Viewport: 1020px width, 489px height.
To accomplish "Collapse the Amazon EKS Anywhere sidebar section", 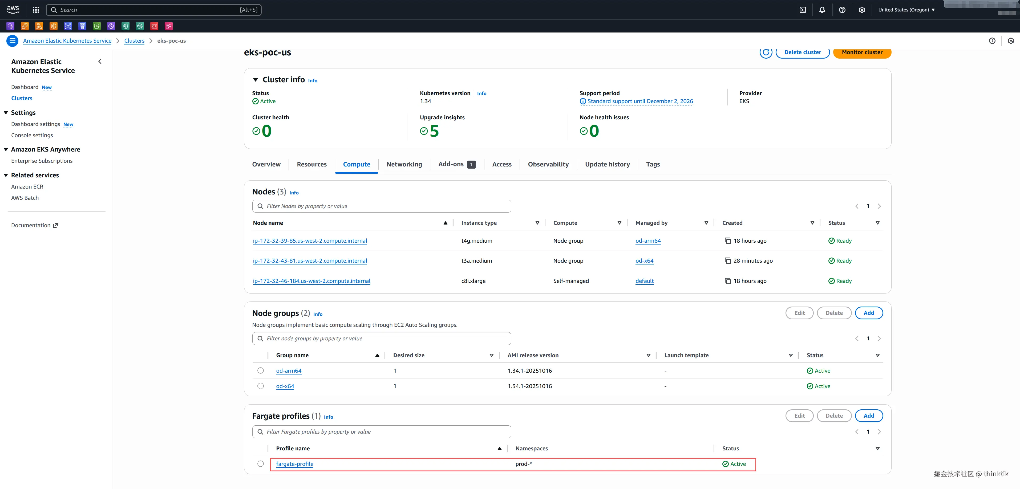I will click(x=6, y=149).
